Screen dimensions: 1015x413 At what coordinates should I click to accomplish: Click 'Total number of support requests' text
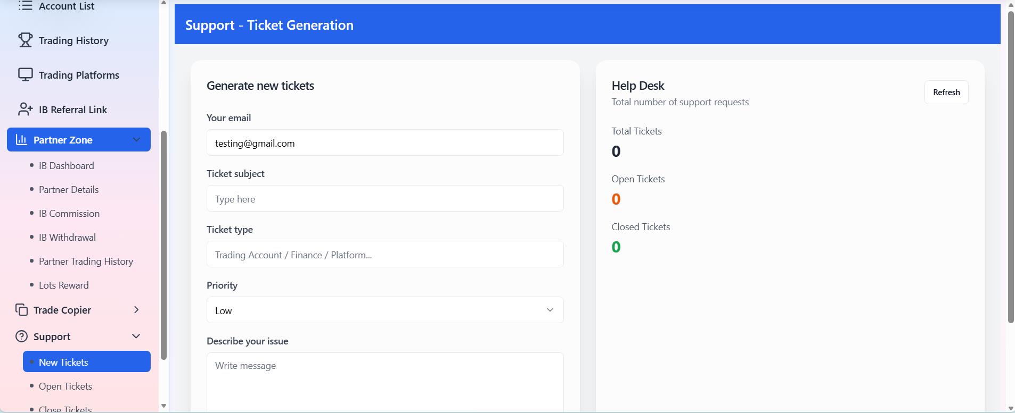[x=680, y=102]
